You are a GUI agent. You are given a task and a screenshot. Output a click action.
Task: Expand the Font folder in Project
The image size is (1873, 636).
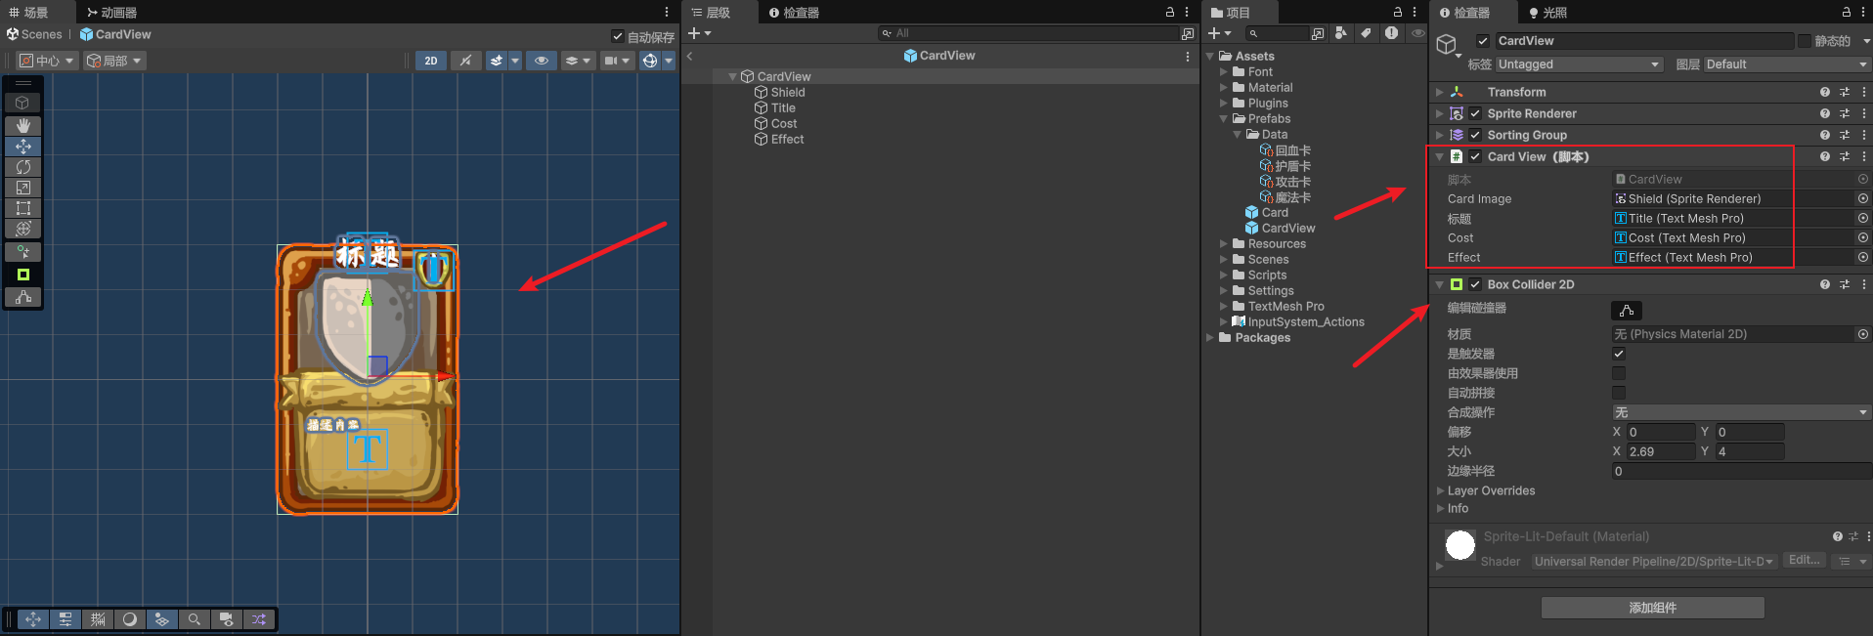pyautogui.click(x=1223, y=72)
